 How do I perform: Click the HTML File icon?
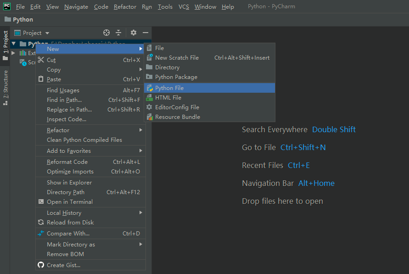(x=150, y=97)
